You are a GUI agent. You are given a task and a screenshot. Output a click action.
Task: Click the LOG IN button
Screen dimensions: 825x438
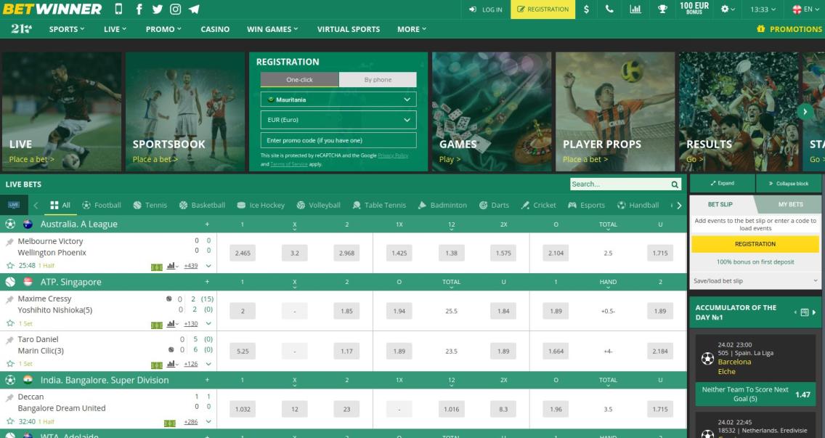click(486, 9)
